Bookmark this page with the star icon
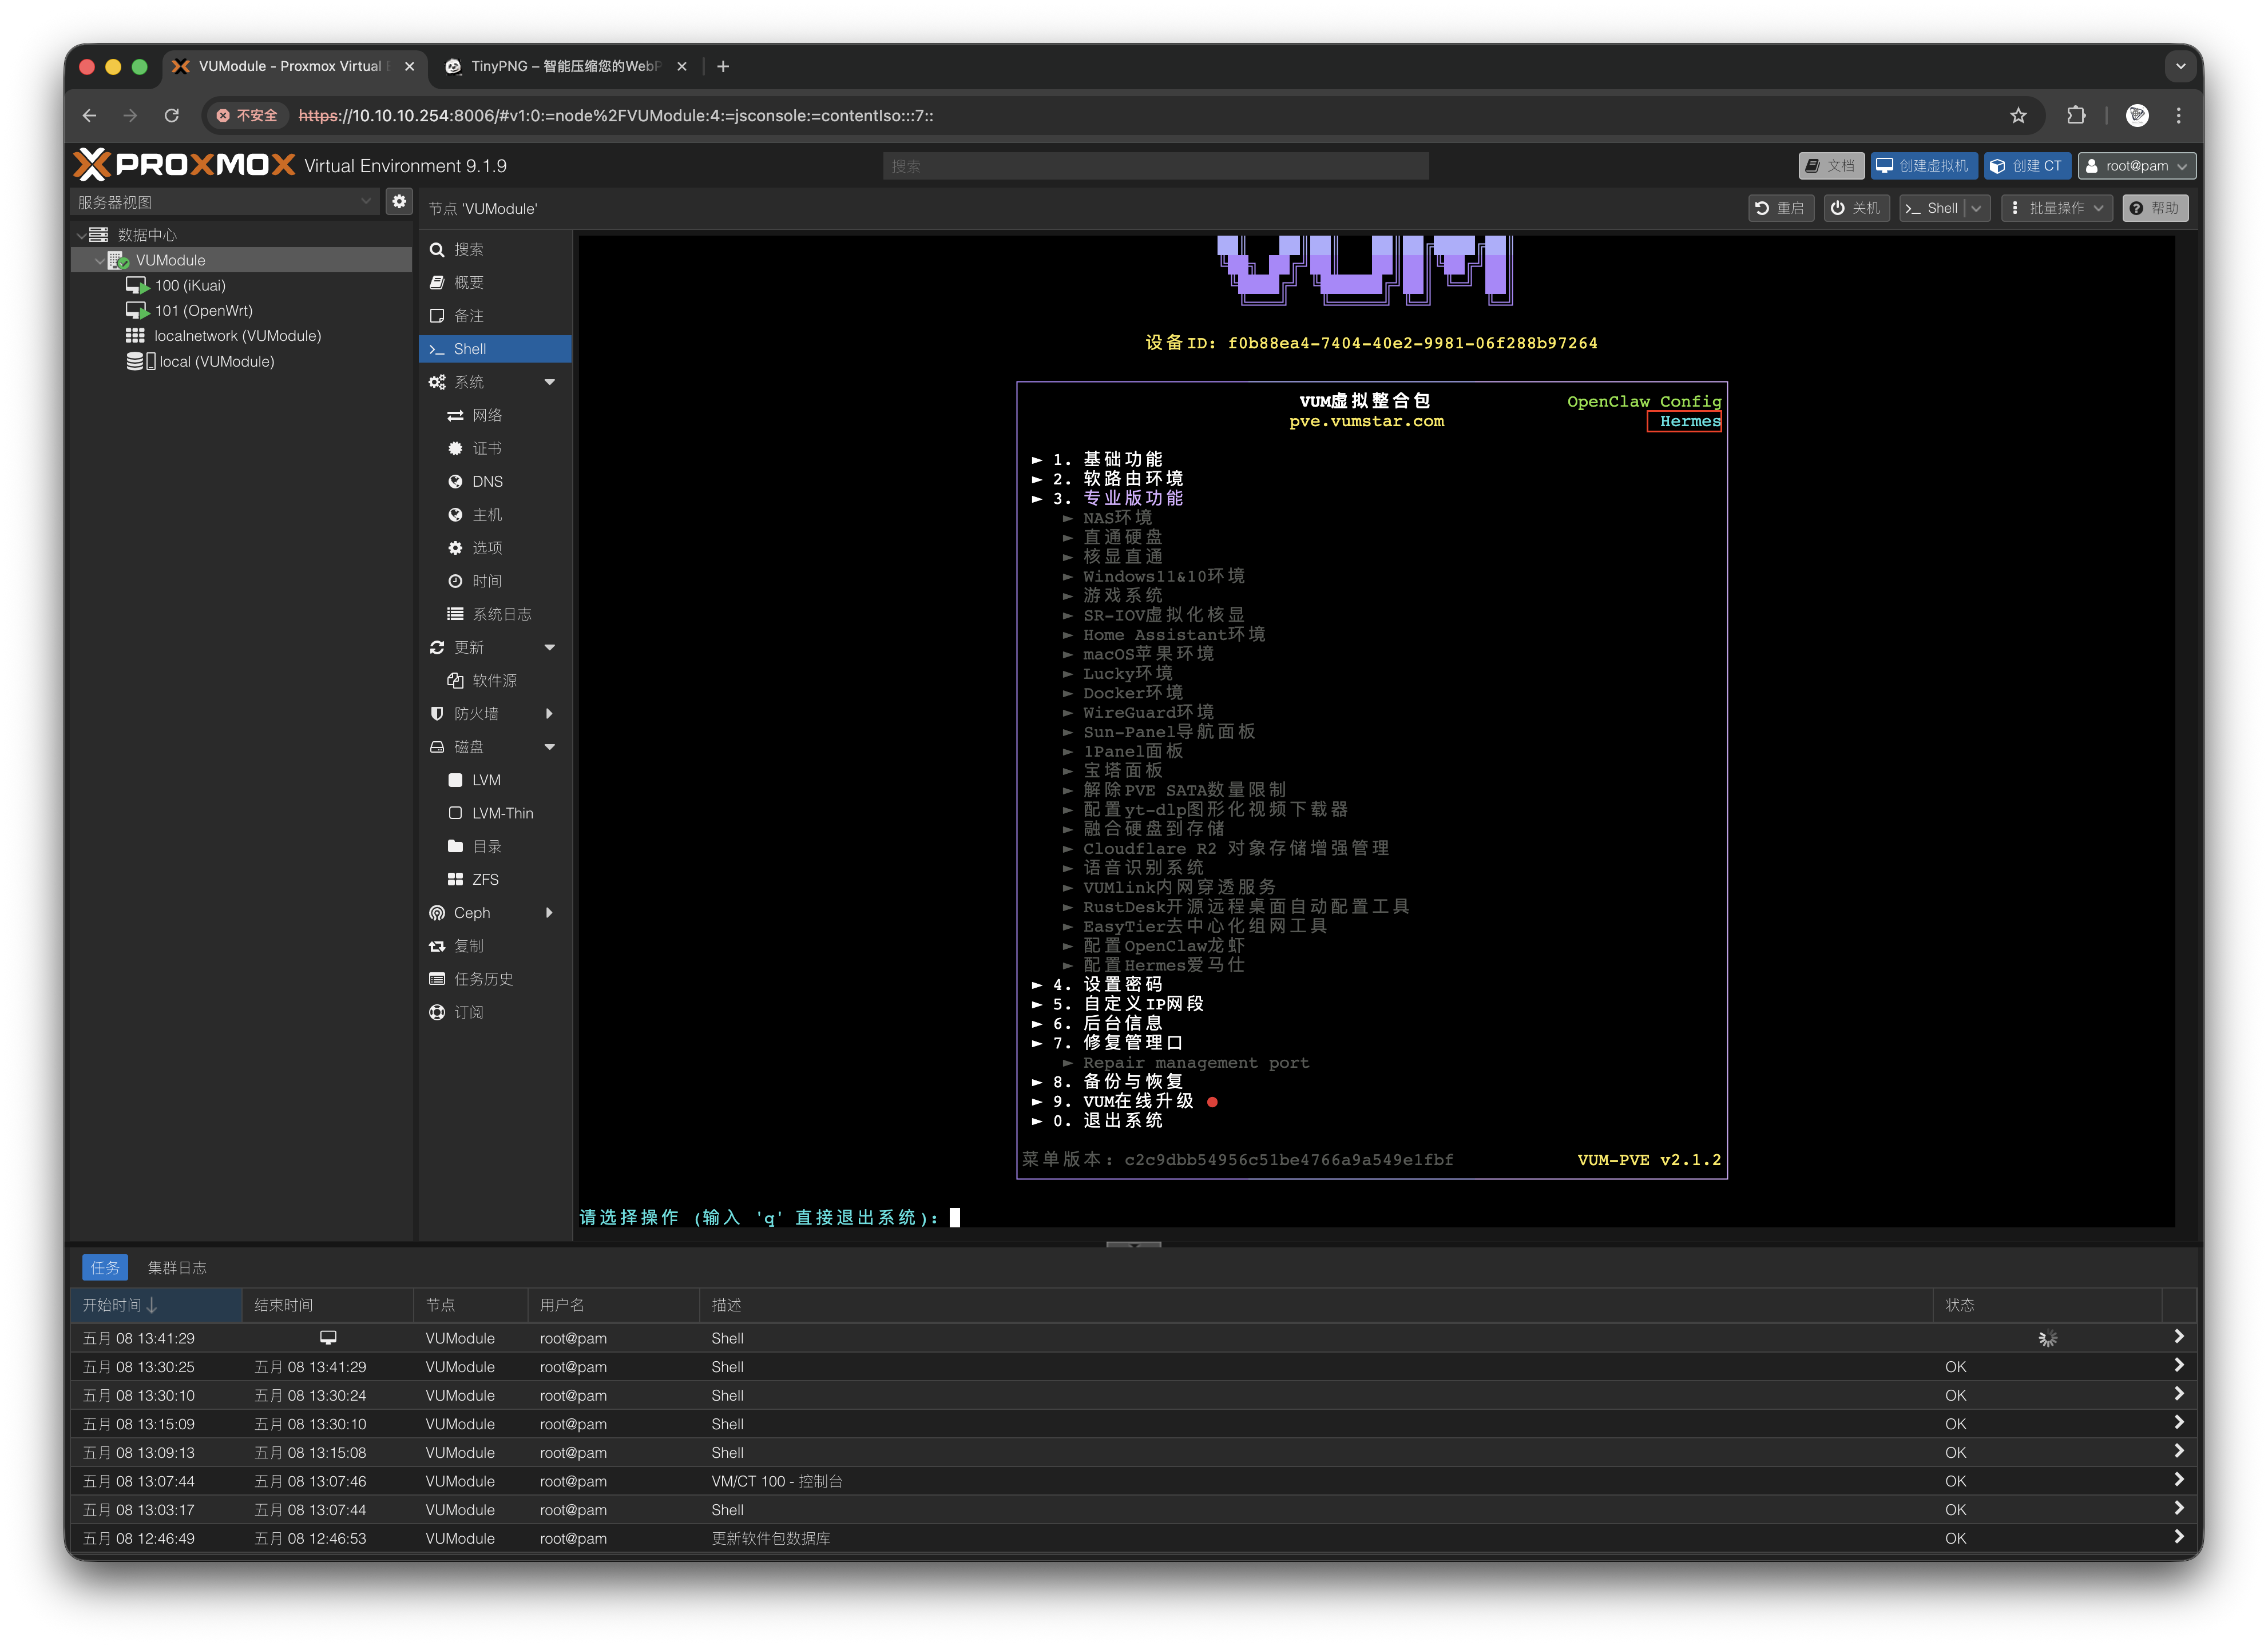The height and width of the screenshot is (1646, 2268). (2018, 116)
